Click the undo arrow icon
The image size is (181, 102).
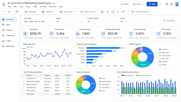[x=4, y=12]
